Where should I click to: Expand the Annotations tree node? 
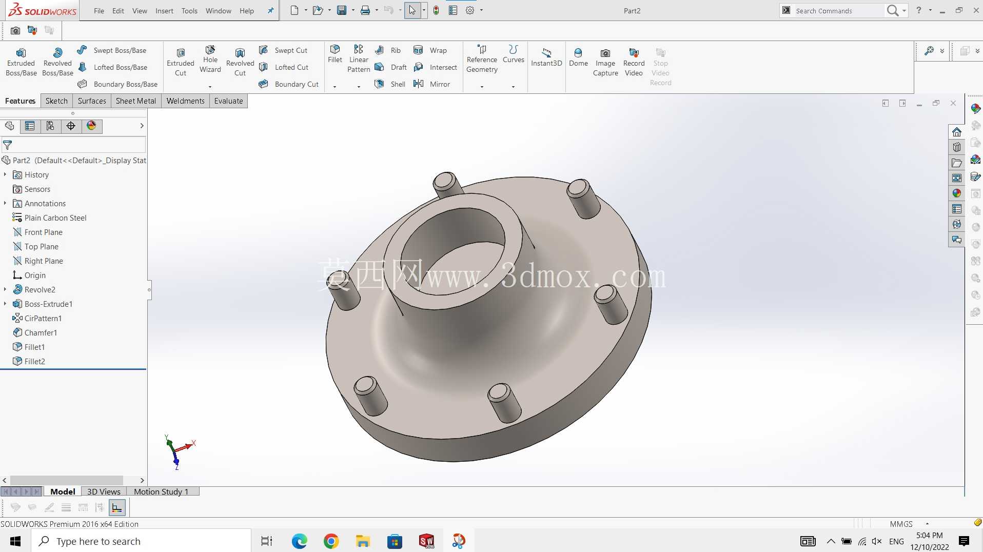click(x=5, y=203)
